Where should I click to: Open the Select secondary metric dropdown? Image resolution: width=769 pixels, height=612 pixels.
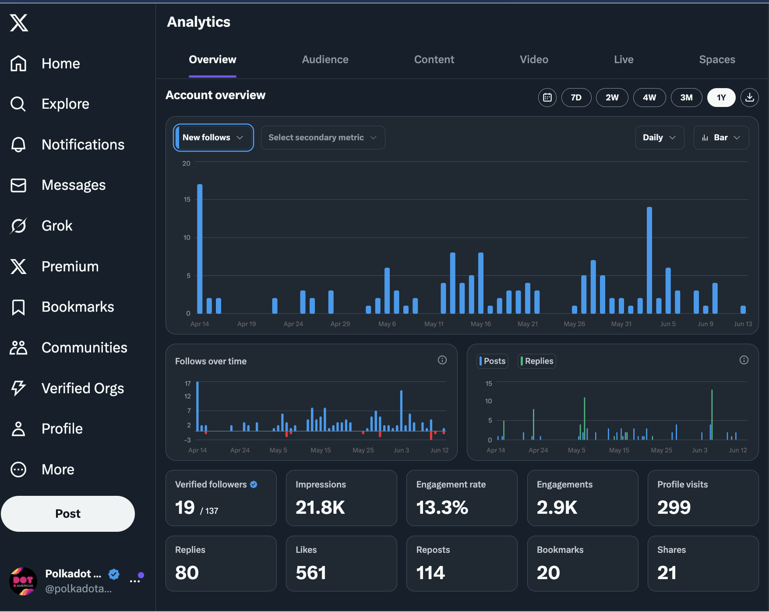[x=323, y=138]
